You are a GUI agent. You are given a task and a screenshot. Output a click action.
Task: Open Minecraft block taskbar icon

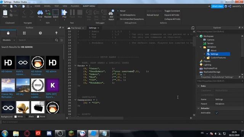(x=71, y=134)
